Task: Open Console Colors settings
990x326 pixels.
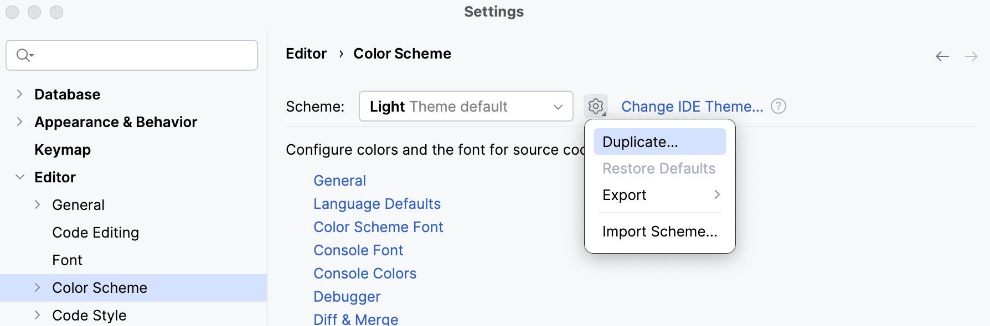Action: point(365,273)
